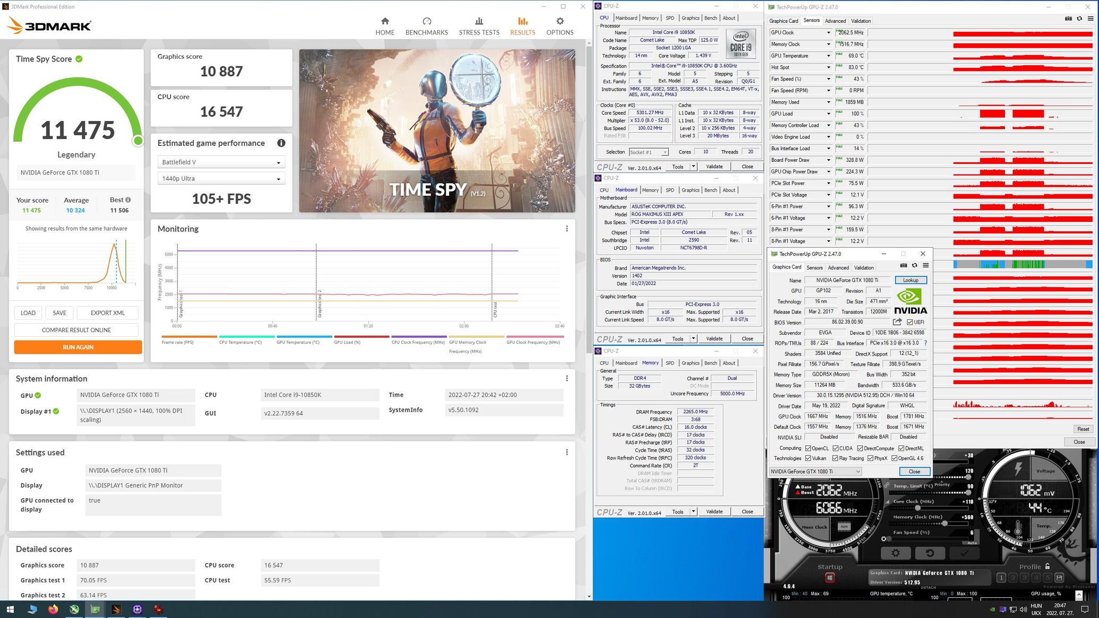The height and width of the screenshot is (618, 1099).
Task: Open the GPU-Z Graphics Card hamburger menu
Action: [925, 266]
